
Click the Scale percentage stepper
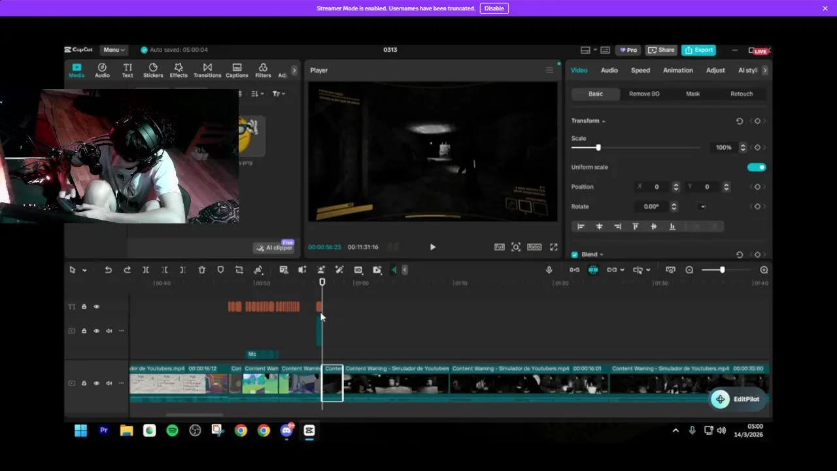pos(743,148)
